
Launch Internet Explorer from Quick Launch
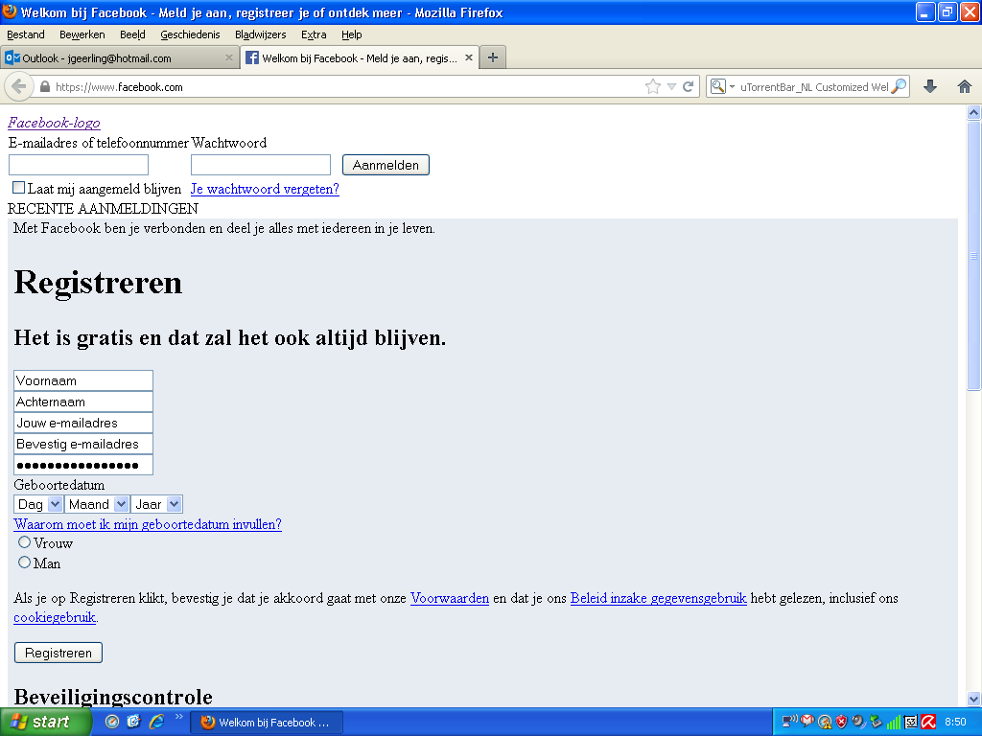pos(156,722)
